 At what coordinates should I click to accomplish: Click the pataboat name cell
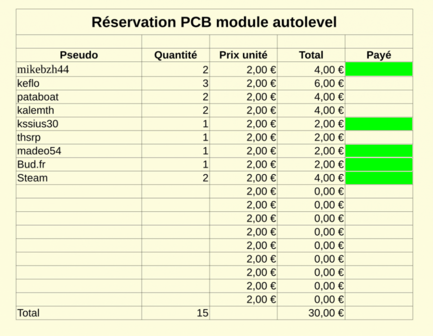(38, 97)
